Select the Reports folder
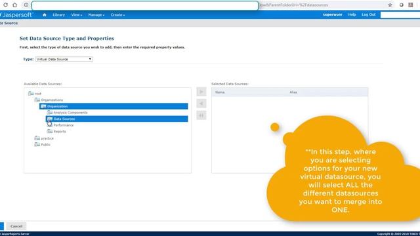 pos(60,131)
